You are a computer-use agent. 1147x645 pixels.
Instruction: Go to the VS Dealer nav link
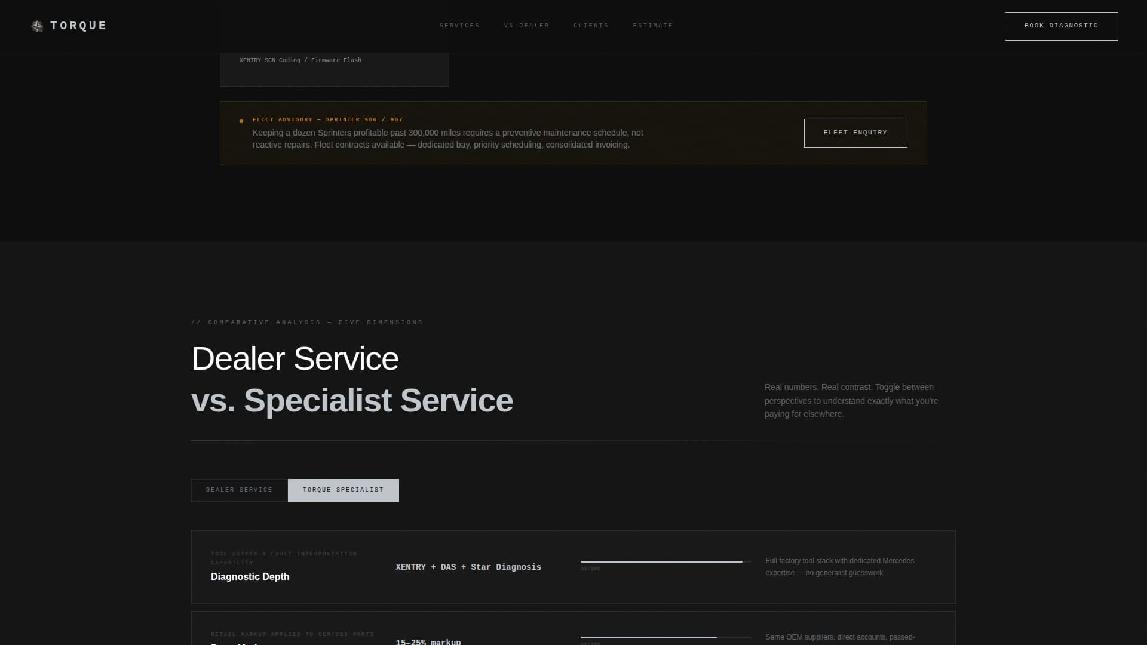tap(526, 26)
